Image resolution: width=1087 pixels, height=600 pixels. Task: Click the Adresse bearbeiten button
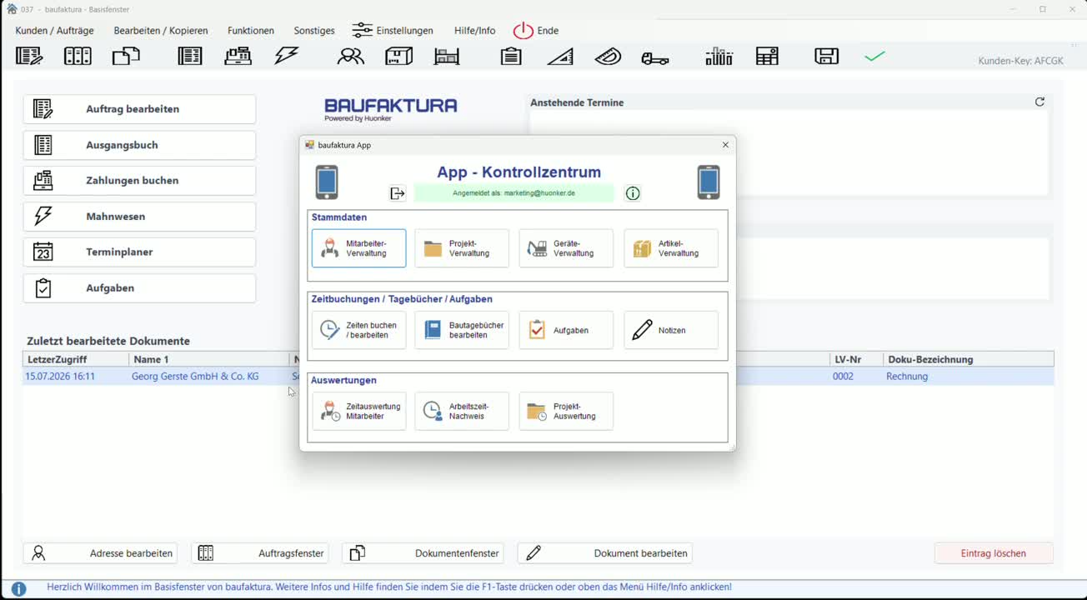coord(101,553)
